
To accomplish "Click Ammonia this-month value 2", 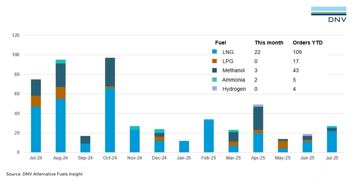I will (x=256, y=80).
